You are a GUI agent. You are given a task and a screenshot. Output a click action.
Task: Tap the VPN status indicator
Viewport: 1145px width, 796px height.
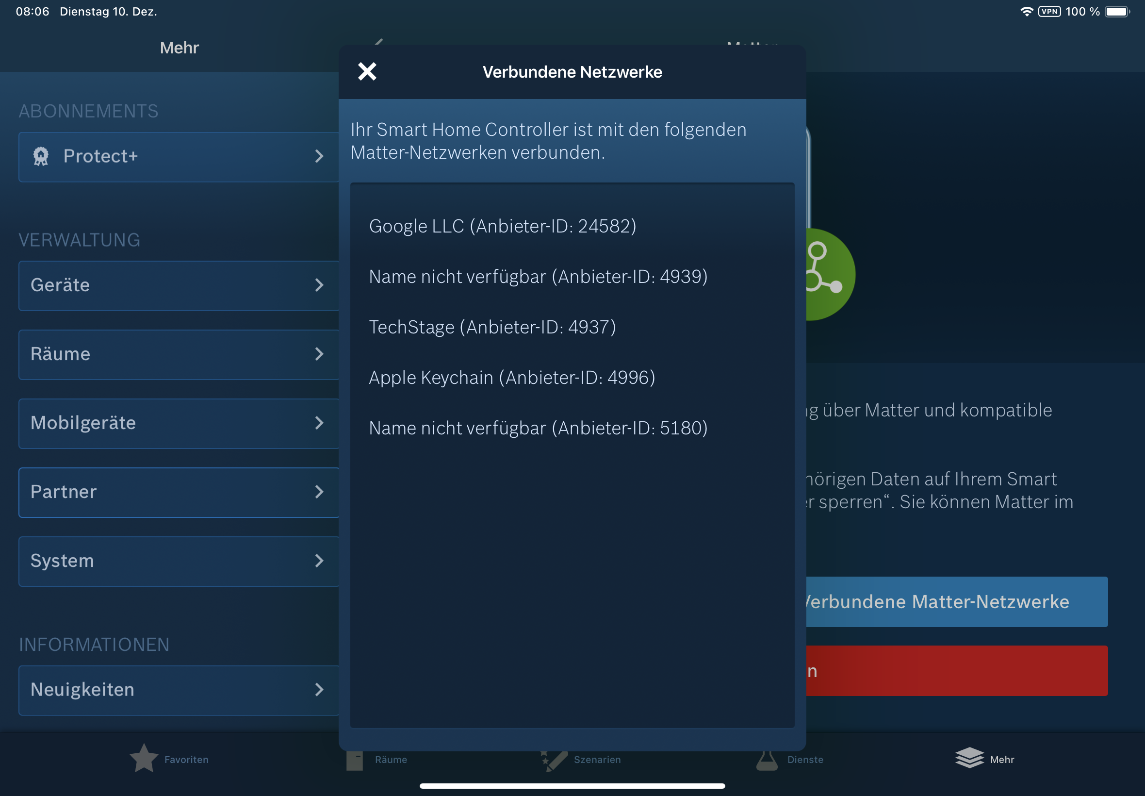pyautogui.click(x=1049, y=12)
